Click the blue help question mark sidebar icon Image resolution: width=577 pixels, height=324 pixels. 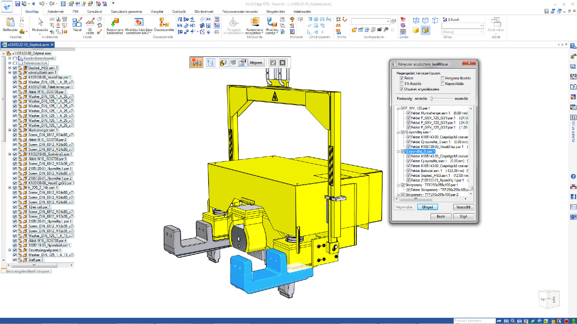(x=573, y=176)
